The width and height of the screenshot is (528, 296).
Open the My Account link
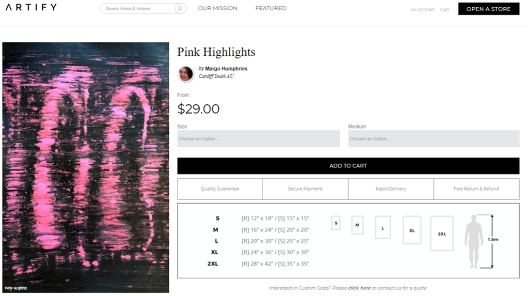tap(423, 10)
